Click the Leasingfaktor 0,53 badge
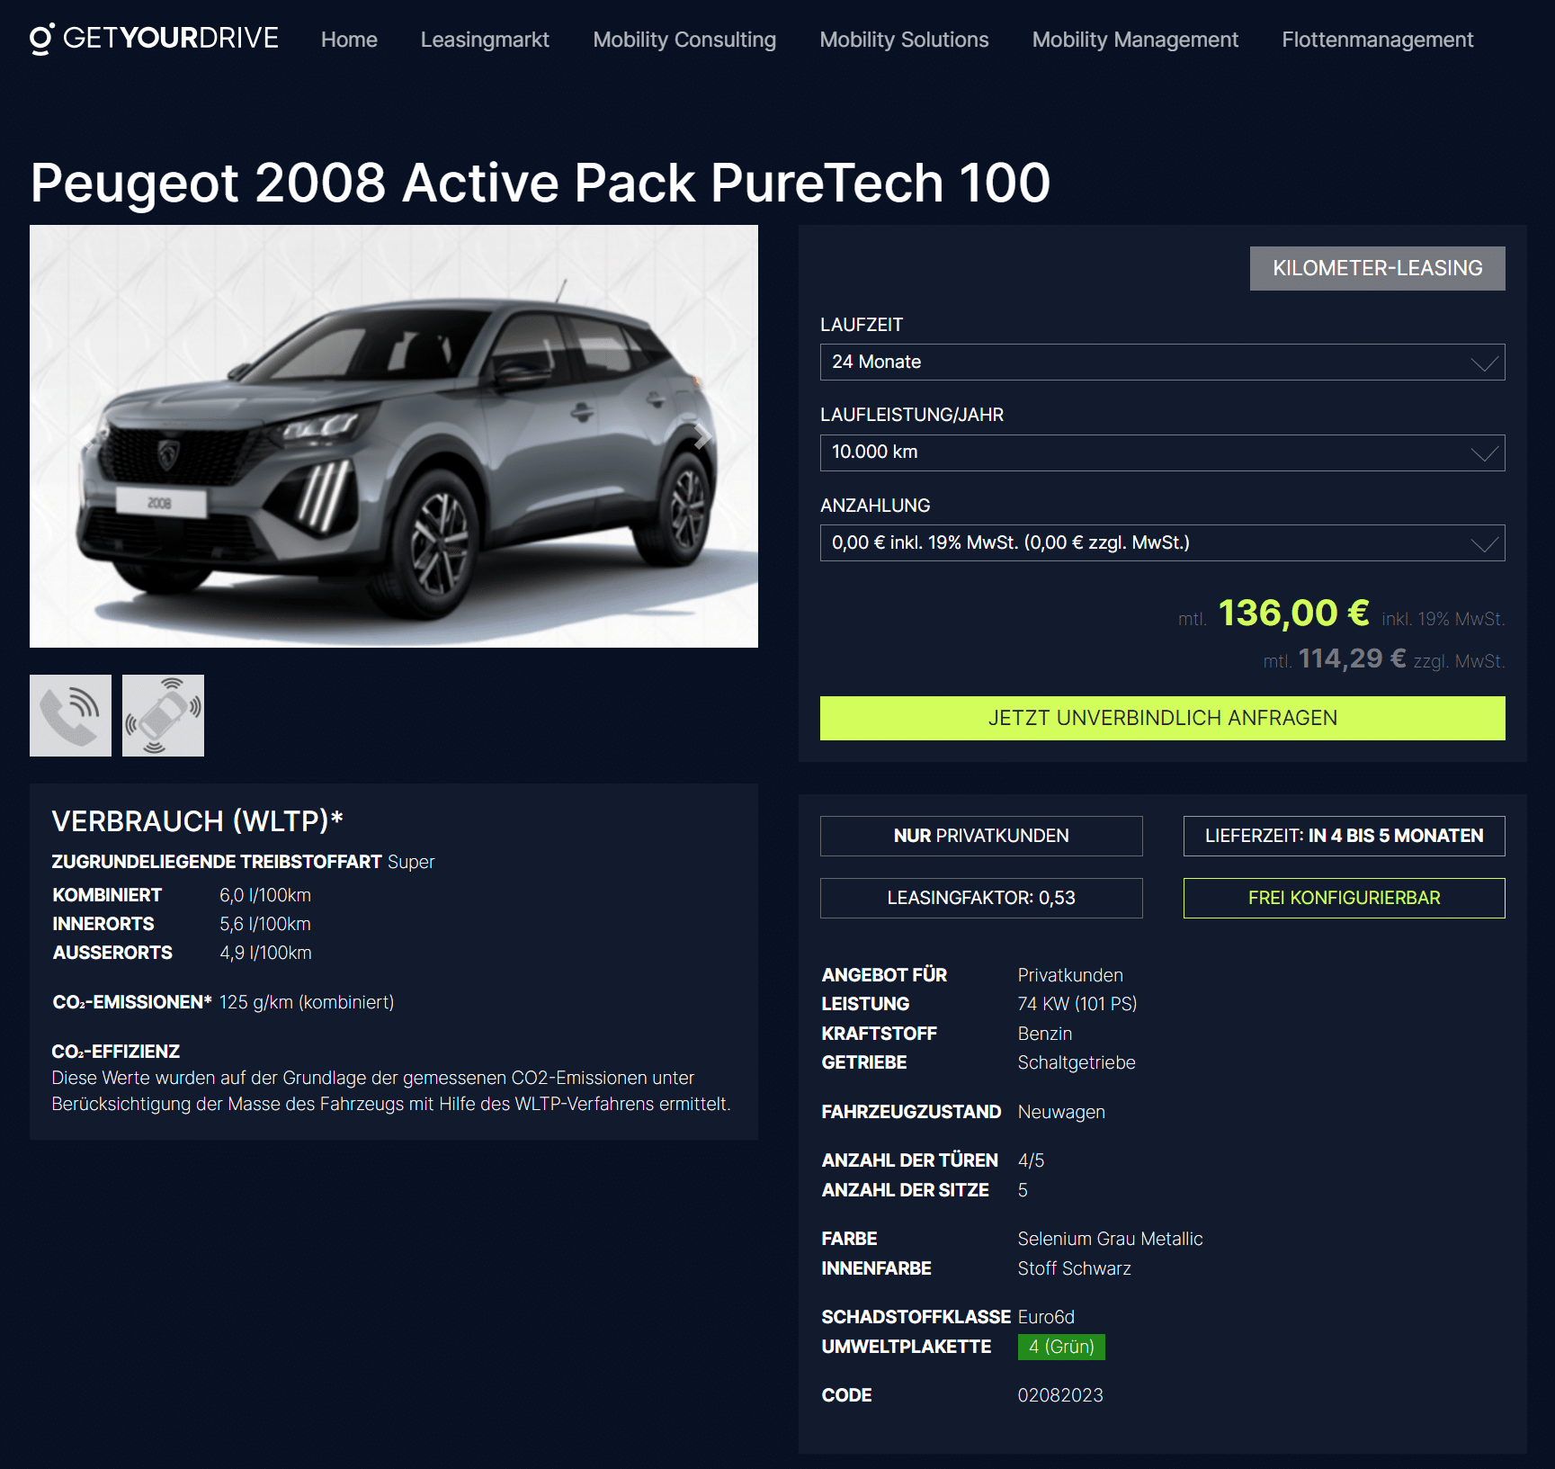 pyautogui.click(x=981, y=898)
